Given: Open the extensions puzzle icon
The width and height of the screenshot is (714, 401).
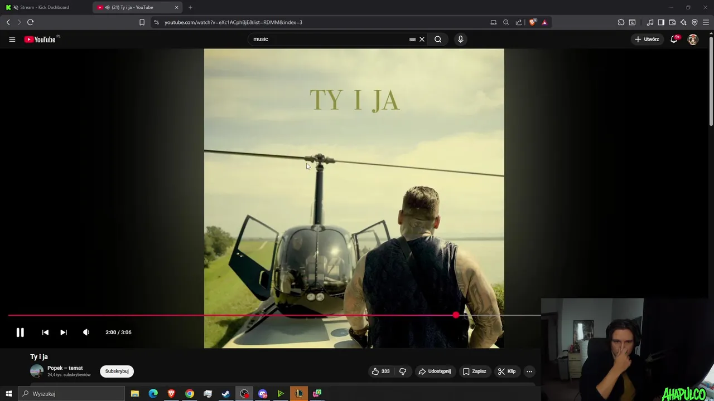Looking at the screenshot, I should 621,22.
